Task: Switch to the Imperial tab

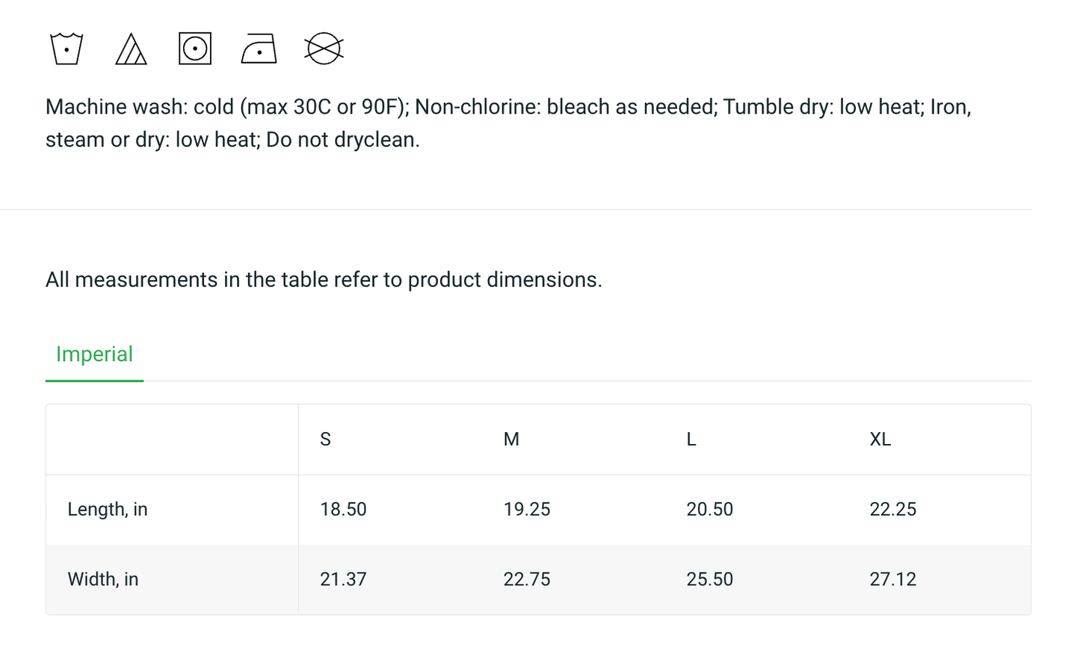Action: pyautogui.click(x=94, y=354)
